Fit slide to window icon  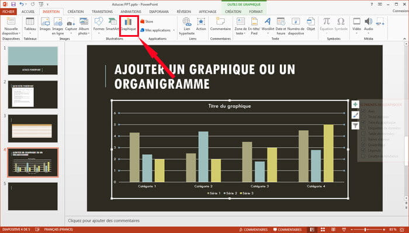tap(402, 229)
